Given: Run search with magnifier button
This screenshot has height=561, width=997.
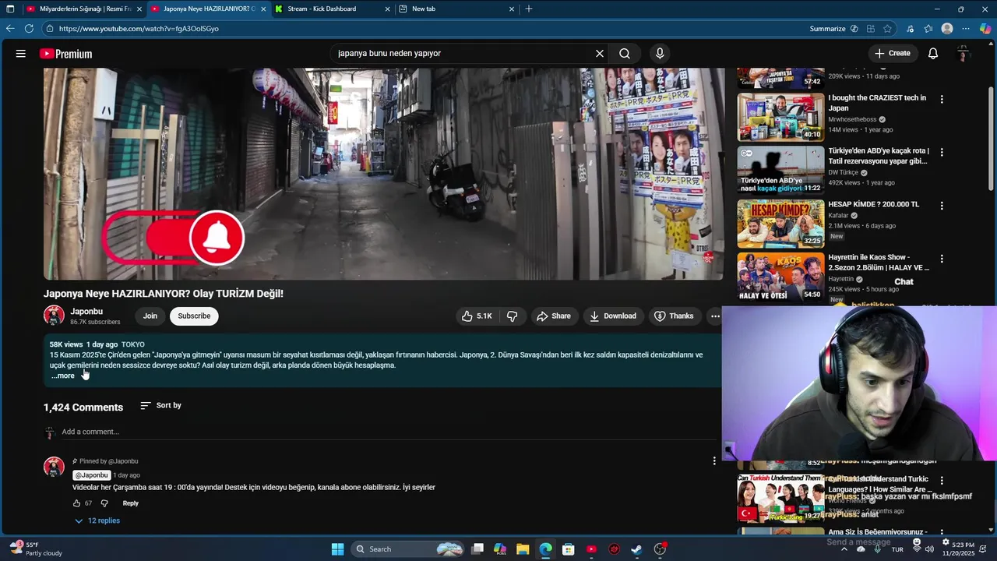Looking at the screenshot, I should coord(625,54).
